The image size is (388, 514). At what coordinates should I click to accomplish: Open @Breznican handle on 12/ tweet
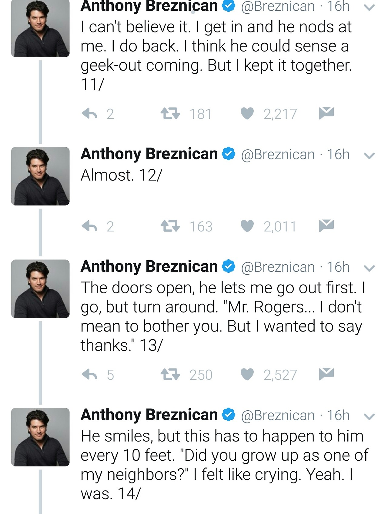[278, 155]
